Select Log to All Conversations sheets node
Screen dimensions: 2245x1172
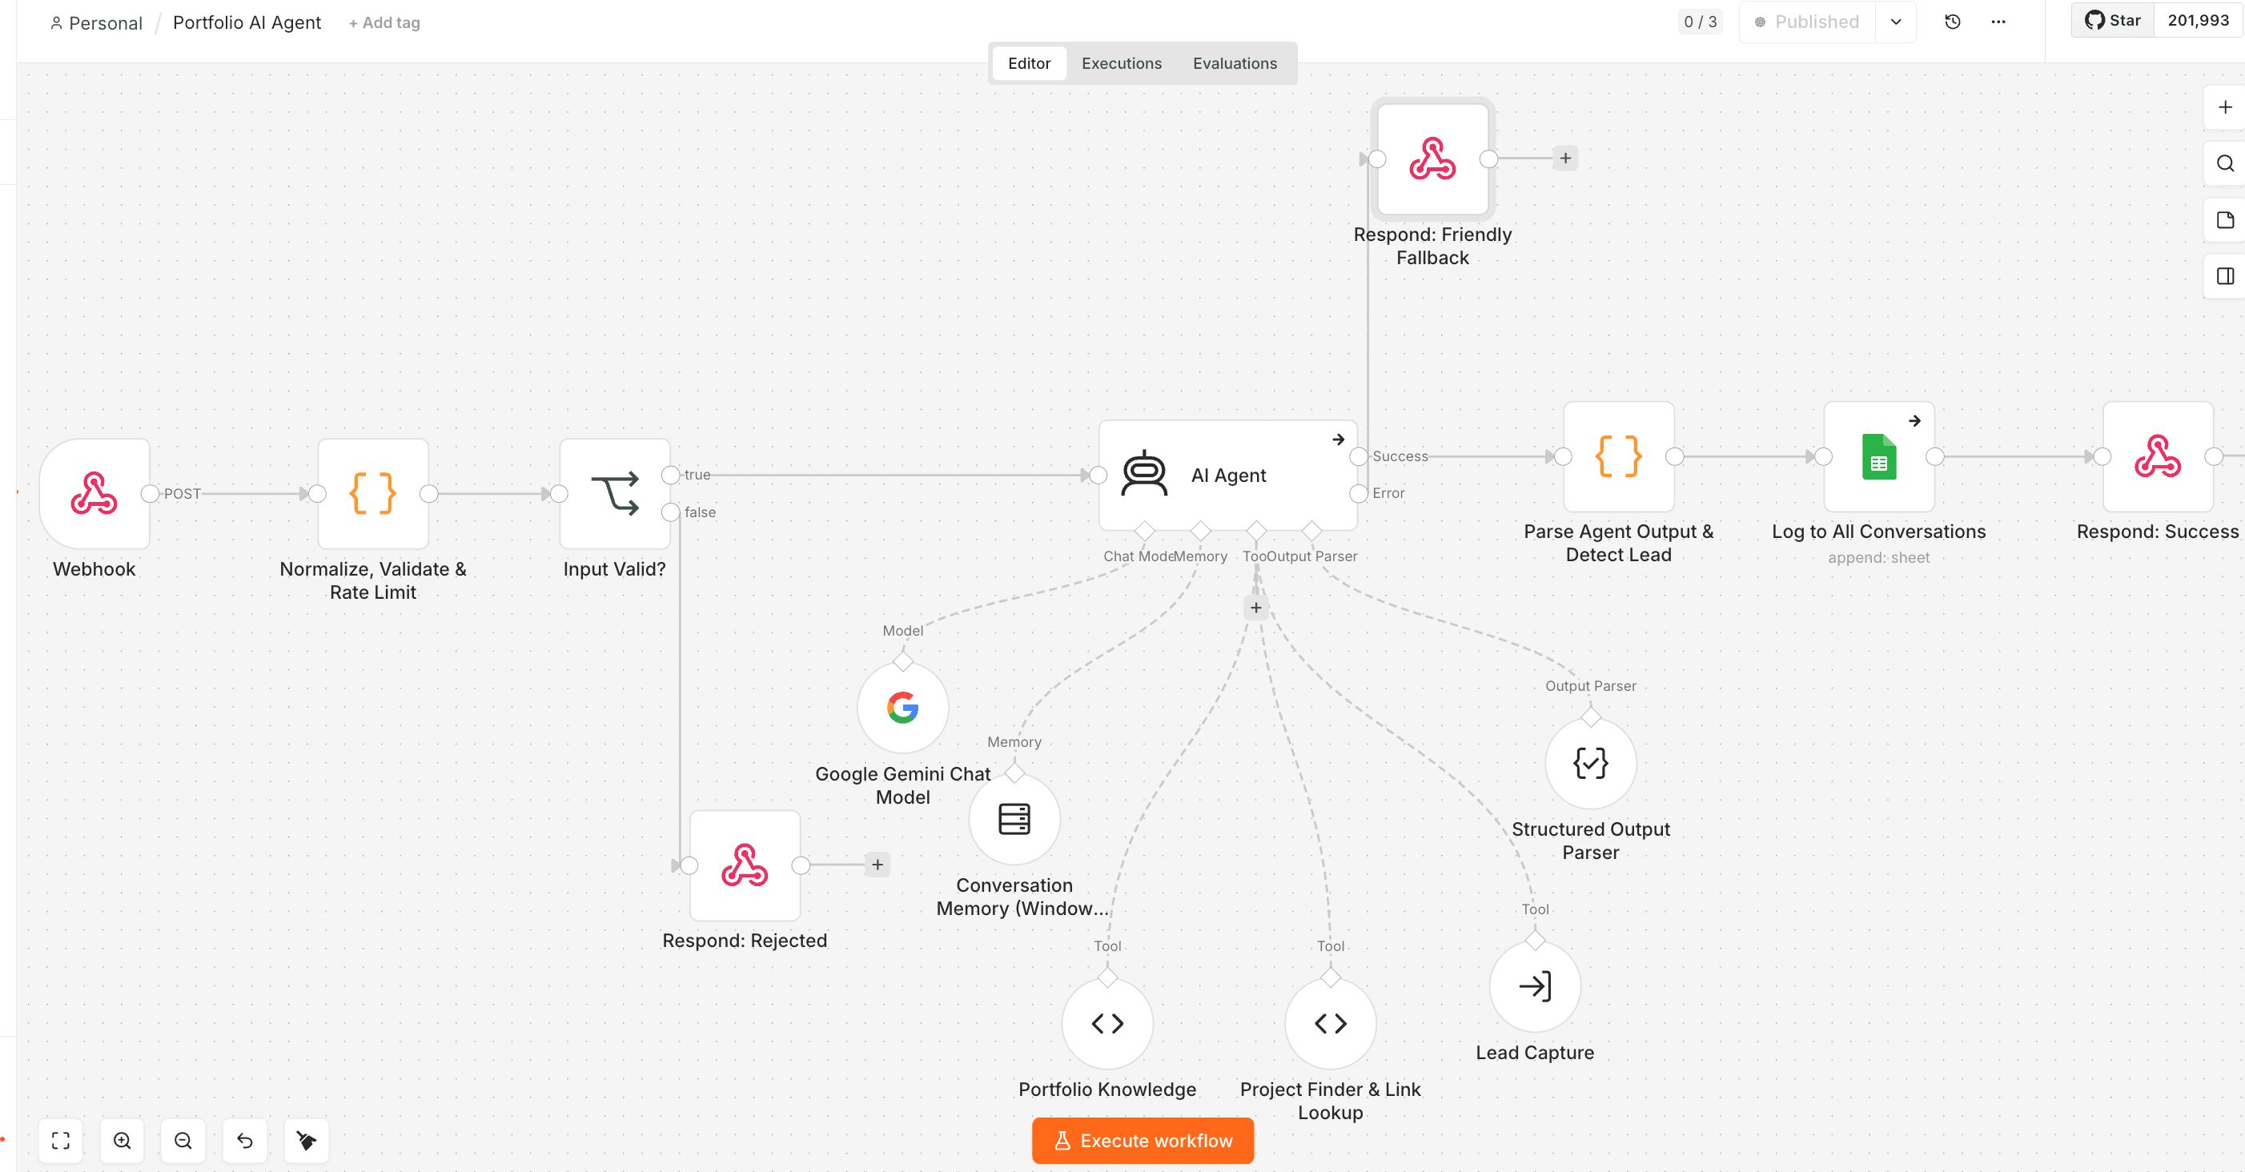point(1879,456)
